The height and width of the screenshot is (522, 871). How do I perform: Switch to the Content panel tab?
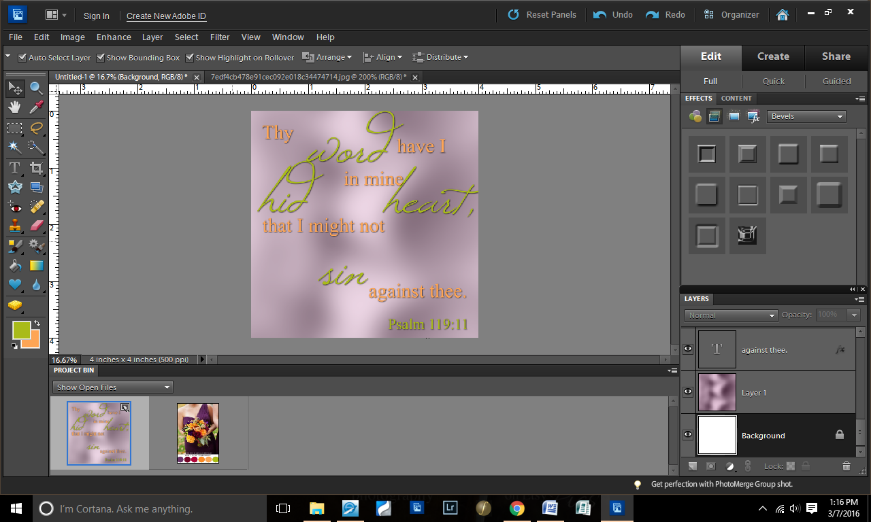tap(736, 99)
